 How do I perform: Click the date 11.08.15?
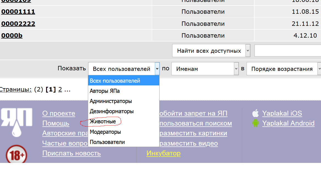[305, 12]
